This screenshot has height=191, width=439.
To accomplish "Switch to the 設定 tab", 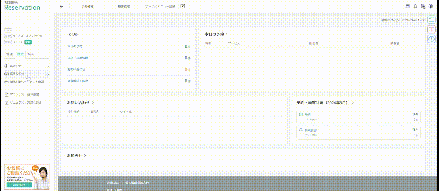I will [20, 54].
